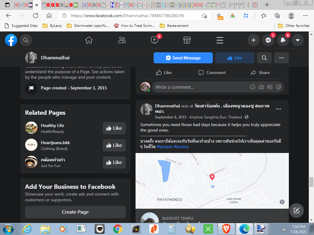Like the post above the comment box
The height and width of the screenshot is (235, 314).
tap(164, 73)
